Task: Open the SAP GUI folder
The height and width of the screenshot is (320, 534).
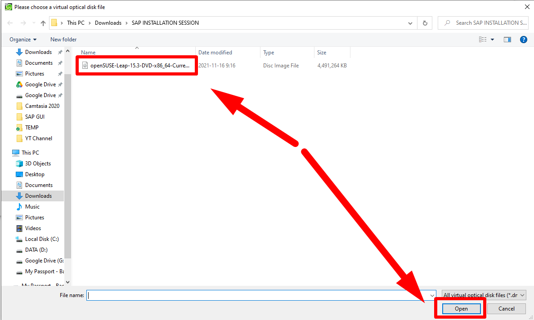Action: (x=35, y=117)
